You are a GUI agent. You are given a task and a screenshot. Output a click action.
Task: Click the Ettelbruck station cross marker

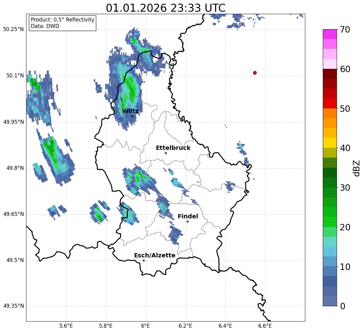pyautogui.click(x=166, y=153)
